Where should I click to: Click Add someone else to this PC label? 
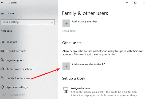pos(89,64)
